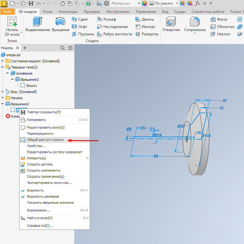Select the Пружина coil tool
244x244 pixels.
[x=83, y=34]
